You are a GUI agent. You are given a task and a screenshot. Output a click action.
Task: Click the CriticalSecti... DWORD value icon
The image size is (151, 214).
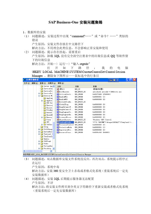click(x=58, y=94)
